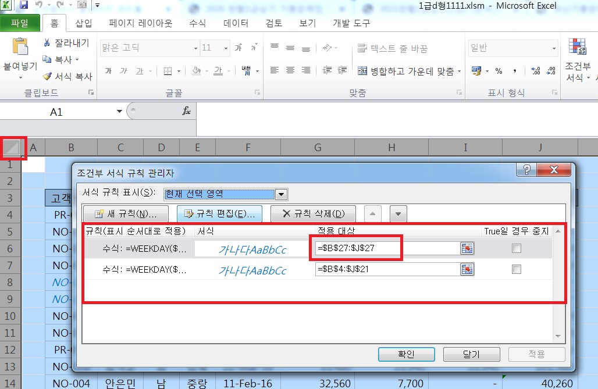This screenshot has width=598, height=389.
Task: Click the Cut (잘라내기) scissors icon
Action: [x=48, y=42]
